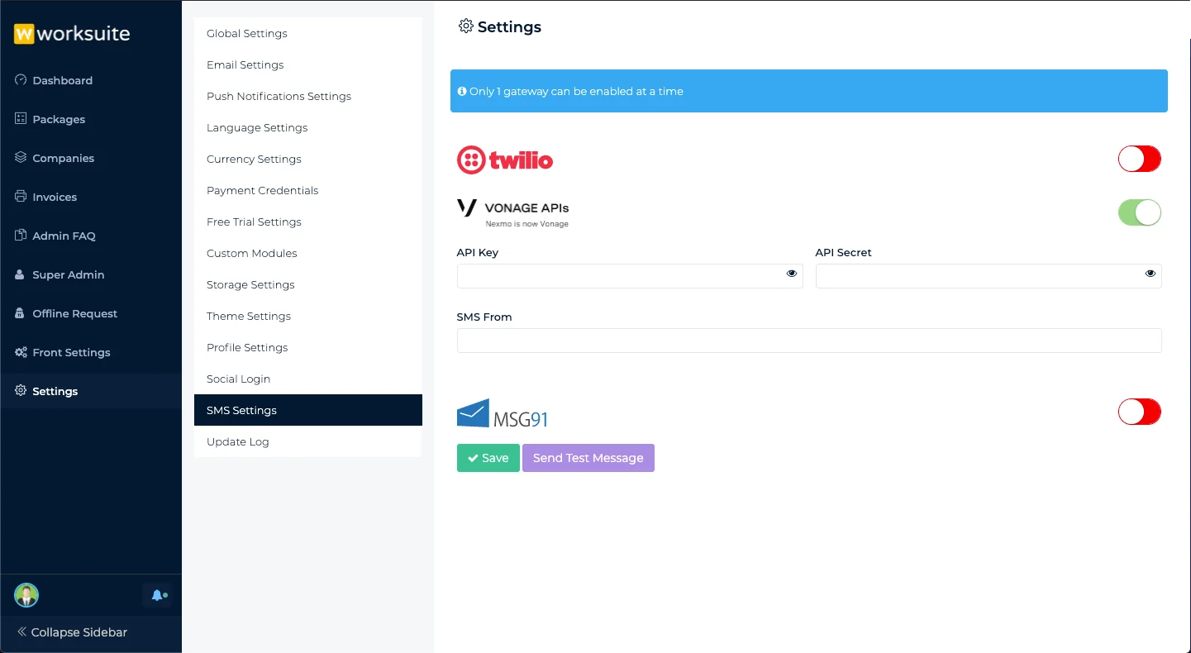Click the Dashboard gauge icon in sidebar

[x=21, y=80]
